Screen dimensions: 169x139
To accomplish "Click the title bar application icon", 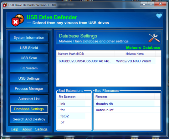I will (x=5, y=5).
